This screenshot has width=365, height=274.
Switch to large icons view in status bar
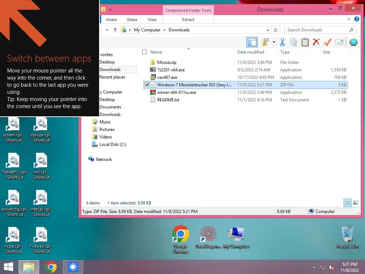pyautogui.click(x=355, y=203)
